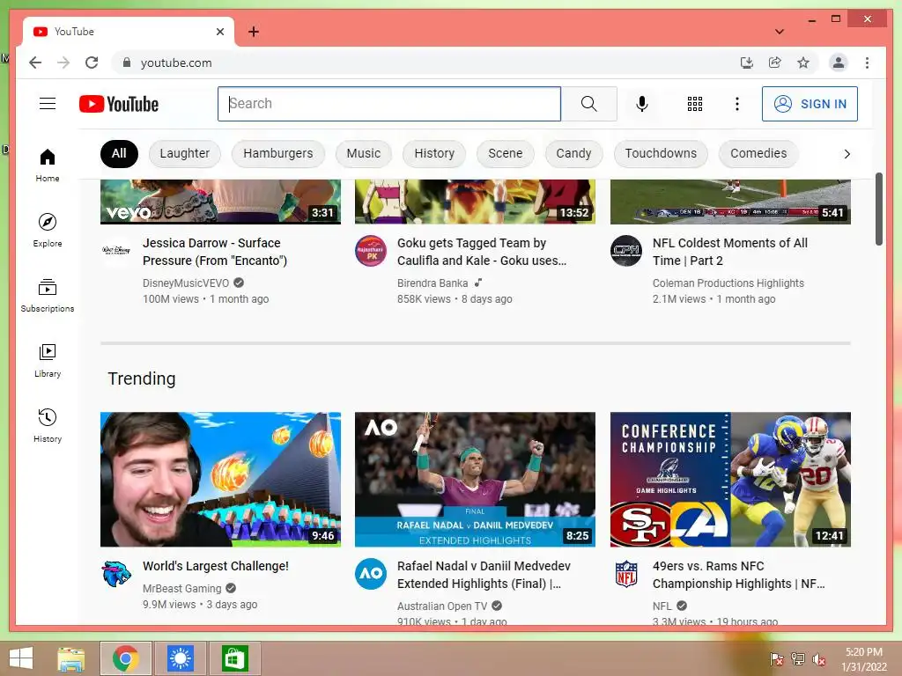Open the tab search dropdown arrow

click(780, 32)
